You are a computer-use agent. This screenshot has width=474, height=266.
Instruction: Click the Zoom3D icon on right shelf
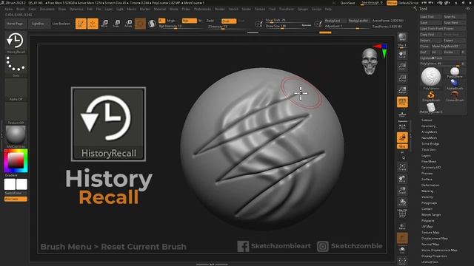[x=402, y=191]
